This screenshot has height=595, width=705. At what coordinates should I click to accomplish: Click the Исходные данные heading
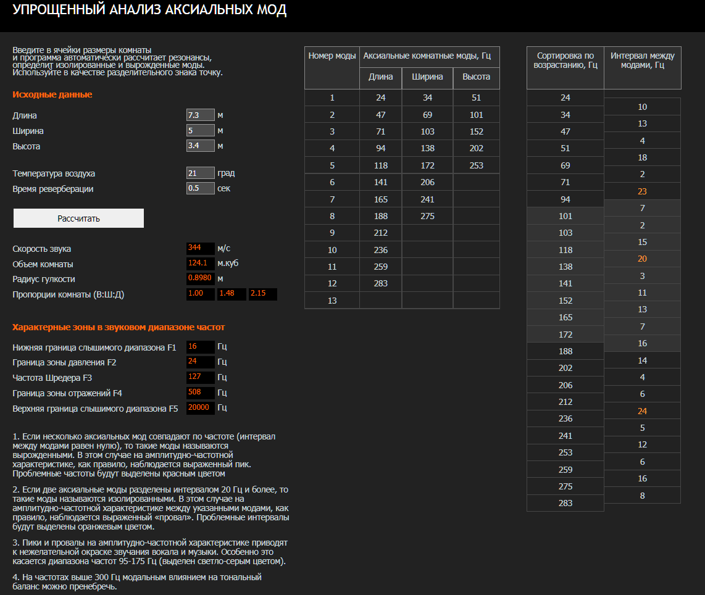click(52, 94)
